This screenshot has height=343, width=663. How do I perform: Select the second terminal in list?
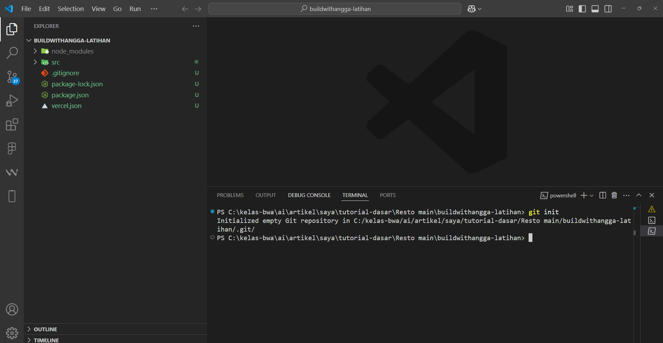[x=652, y=220]
